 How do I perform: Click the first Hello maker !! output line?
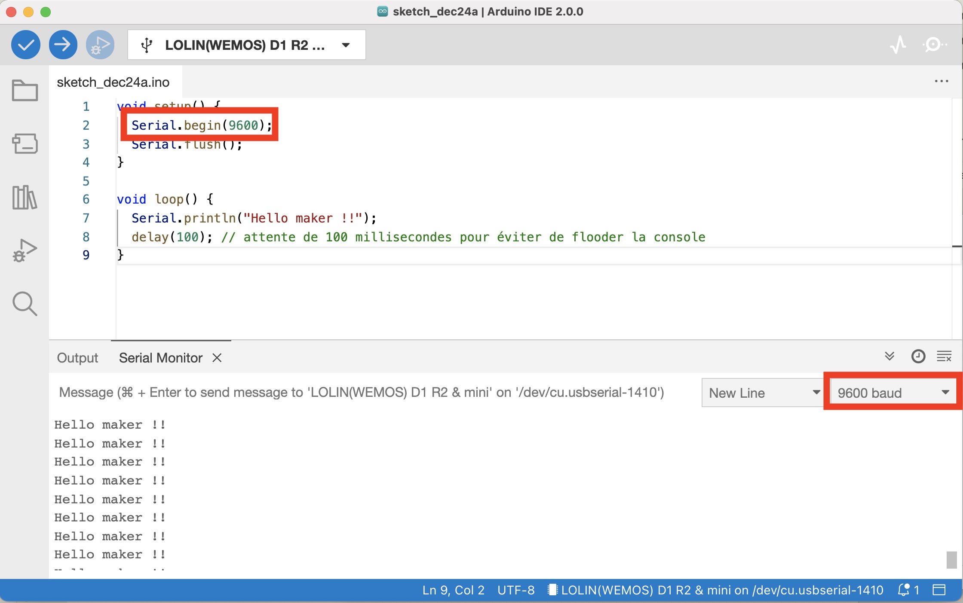pyautogui.click(x=110, y=425)
